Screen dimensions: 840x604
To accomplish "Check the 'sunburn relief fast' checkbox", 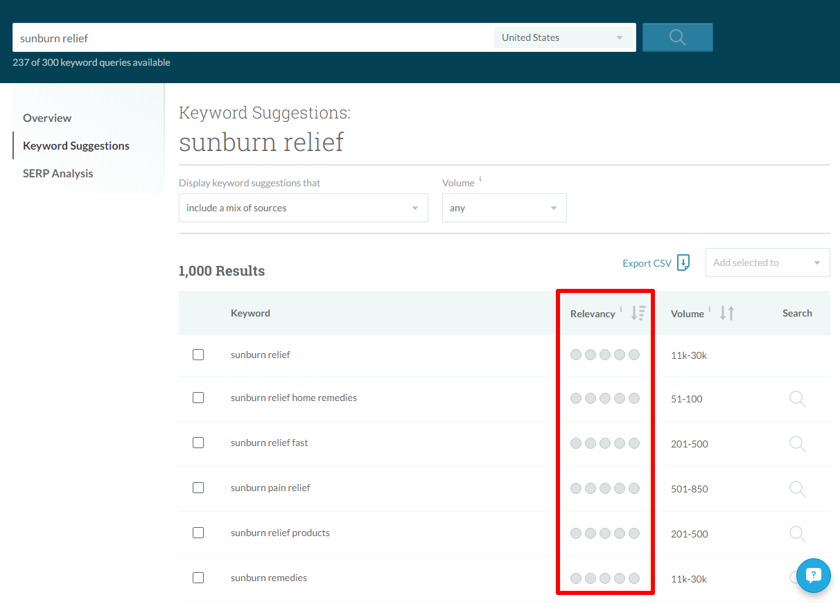I will [198, 443].
